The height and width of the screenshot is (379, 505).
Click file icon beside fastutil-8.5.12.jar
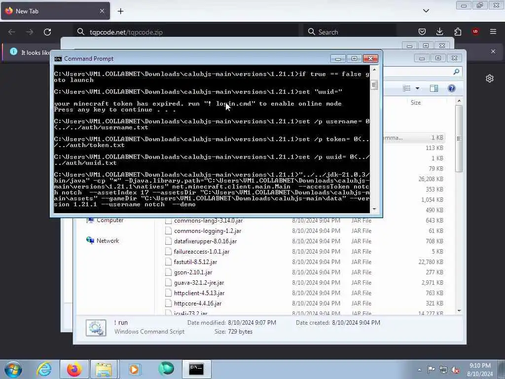tap(168, 262)
